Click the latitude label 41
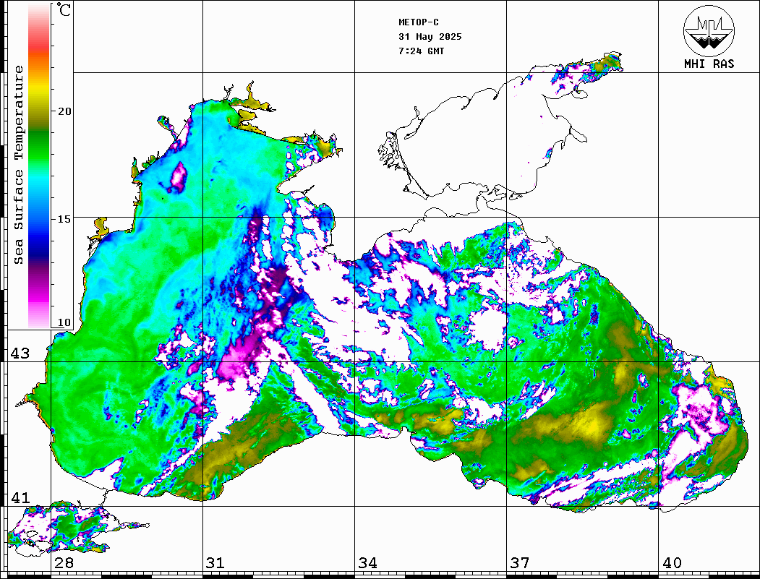 pos(20,497)
